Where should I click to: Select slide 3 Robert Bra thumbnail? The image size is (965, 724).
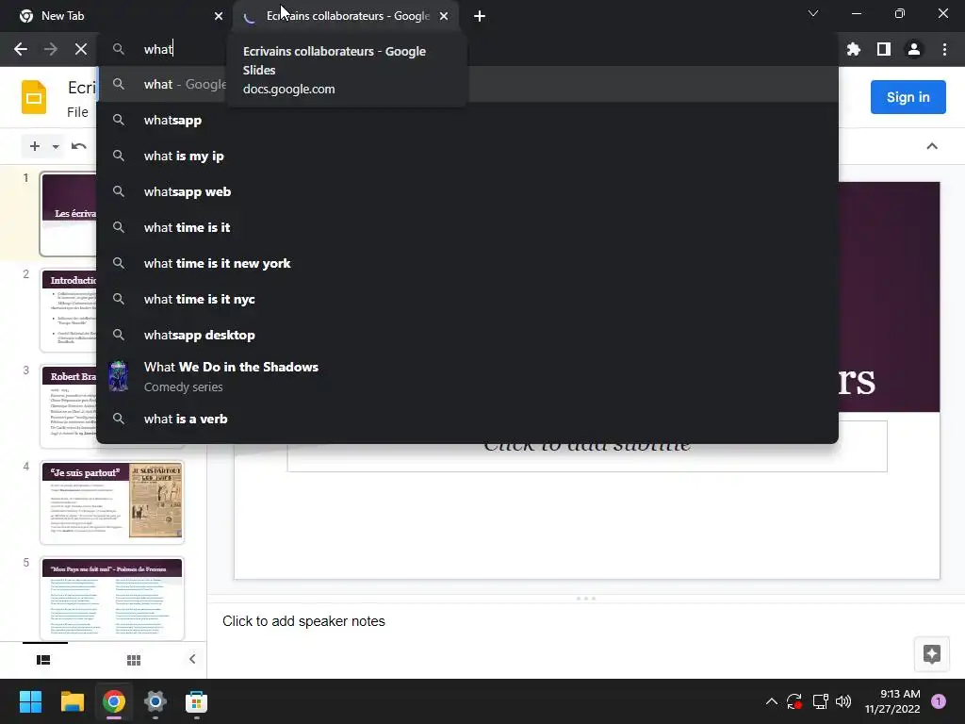(x=68, y=406)
